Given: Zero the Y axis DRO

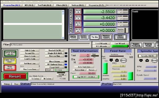Looking at the screenshot, I should (x=78, y=18).
